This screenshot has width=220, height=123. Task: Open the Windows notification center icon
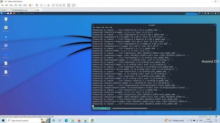click(x=216, y=120)
